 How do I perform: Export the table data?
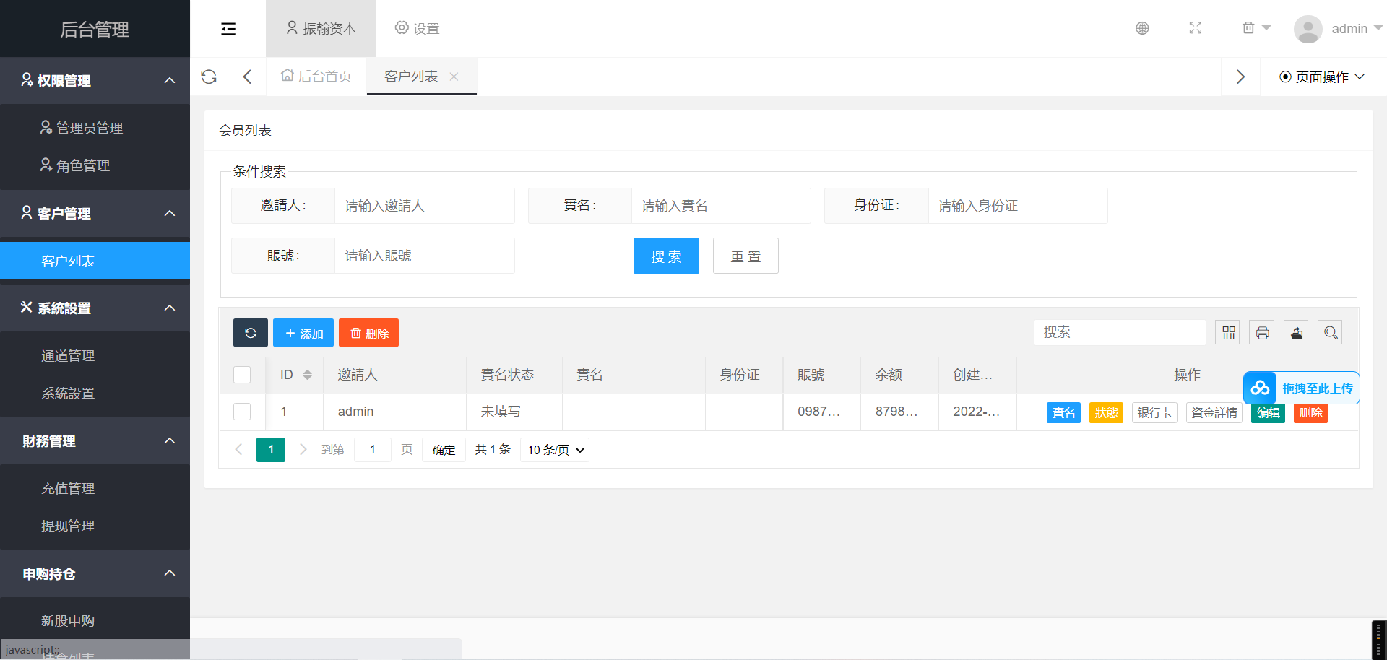[1295, 332]
